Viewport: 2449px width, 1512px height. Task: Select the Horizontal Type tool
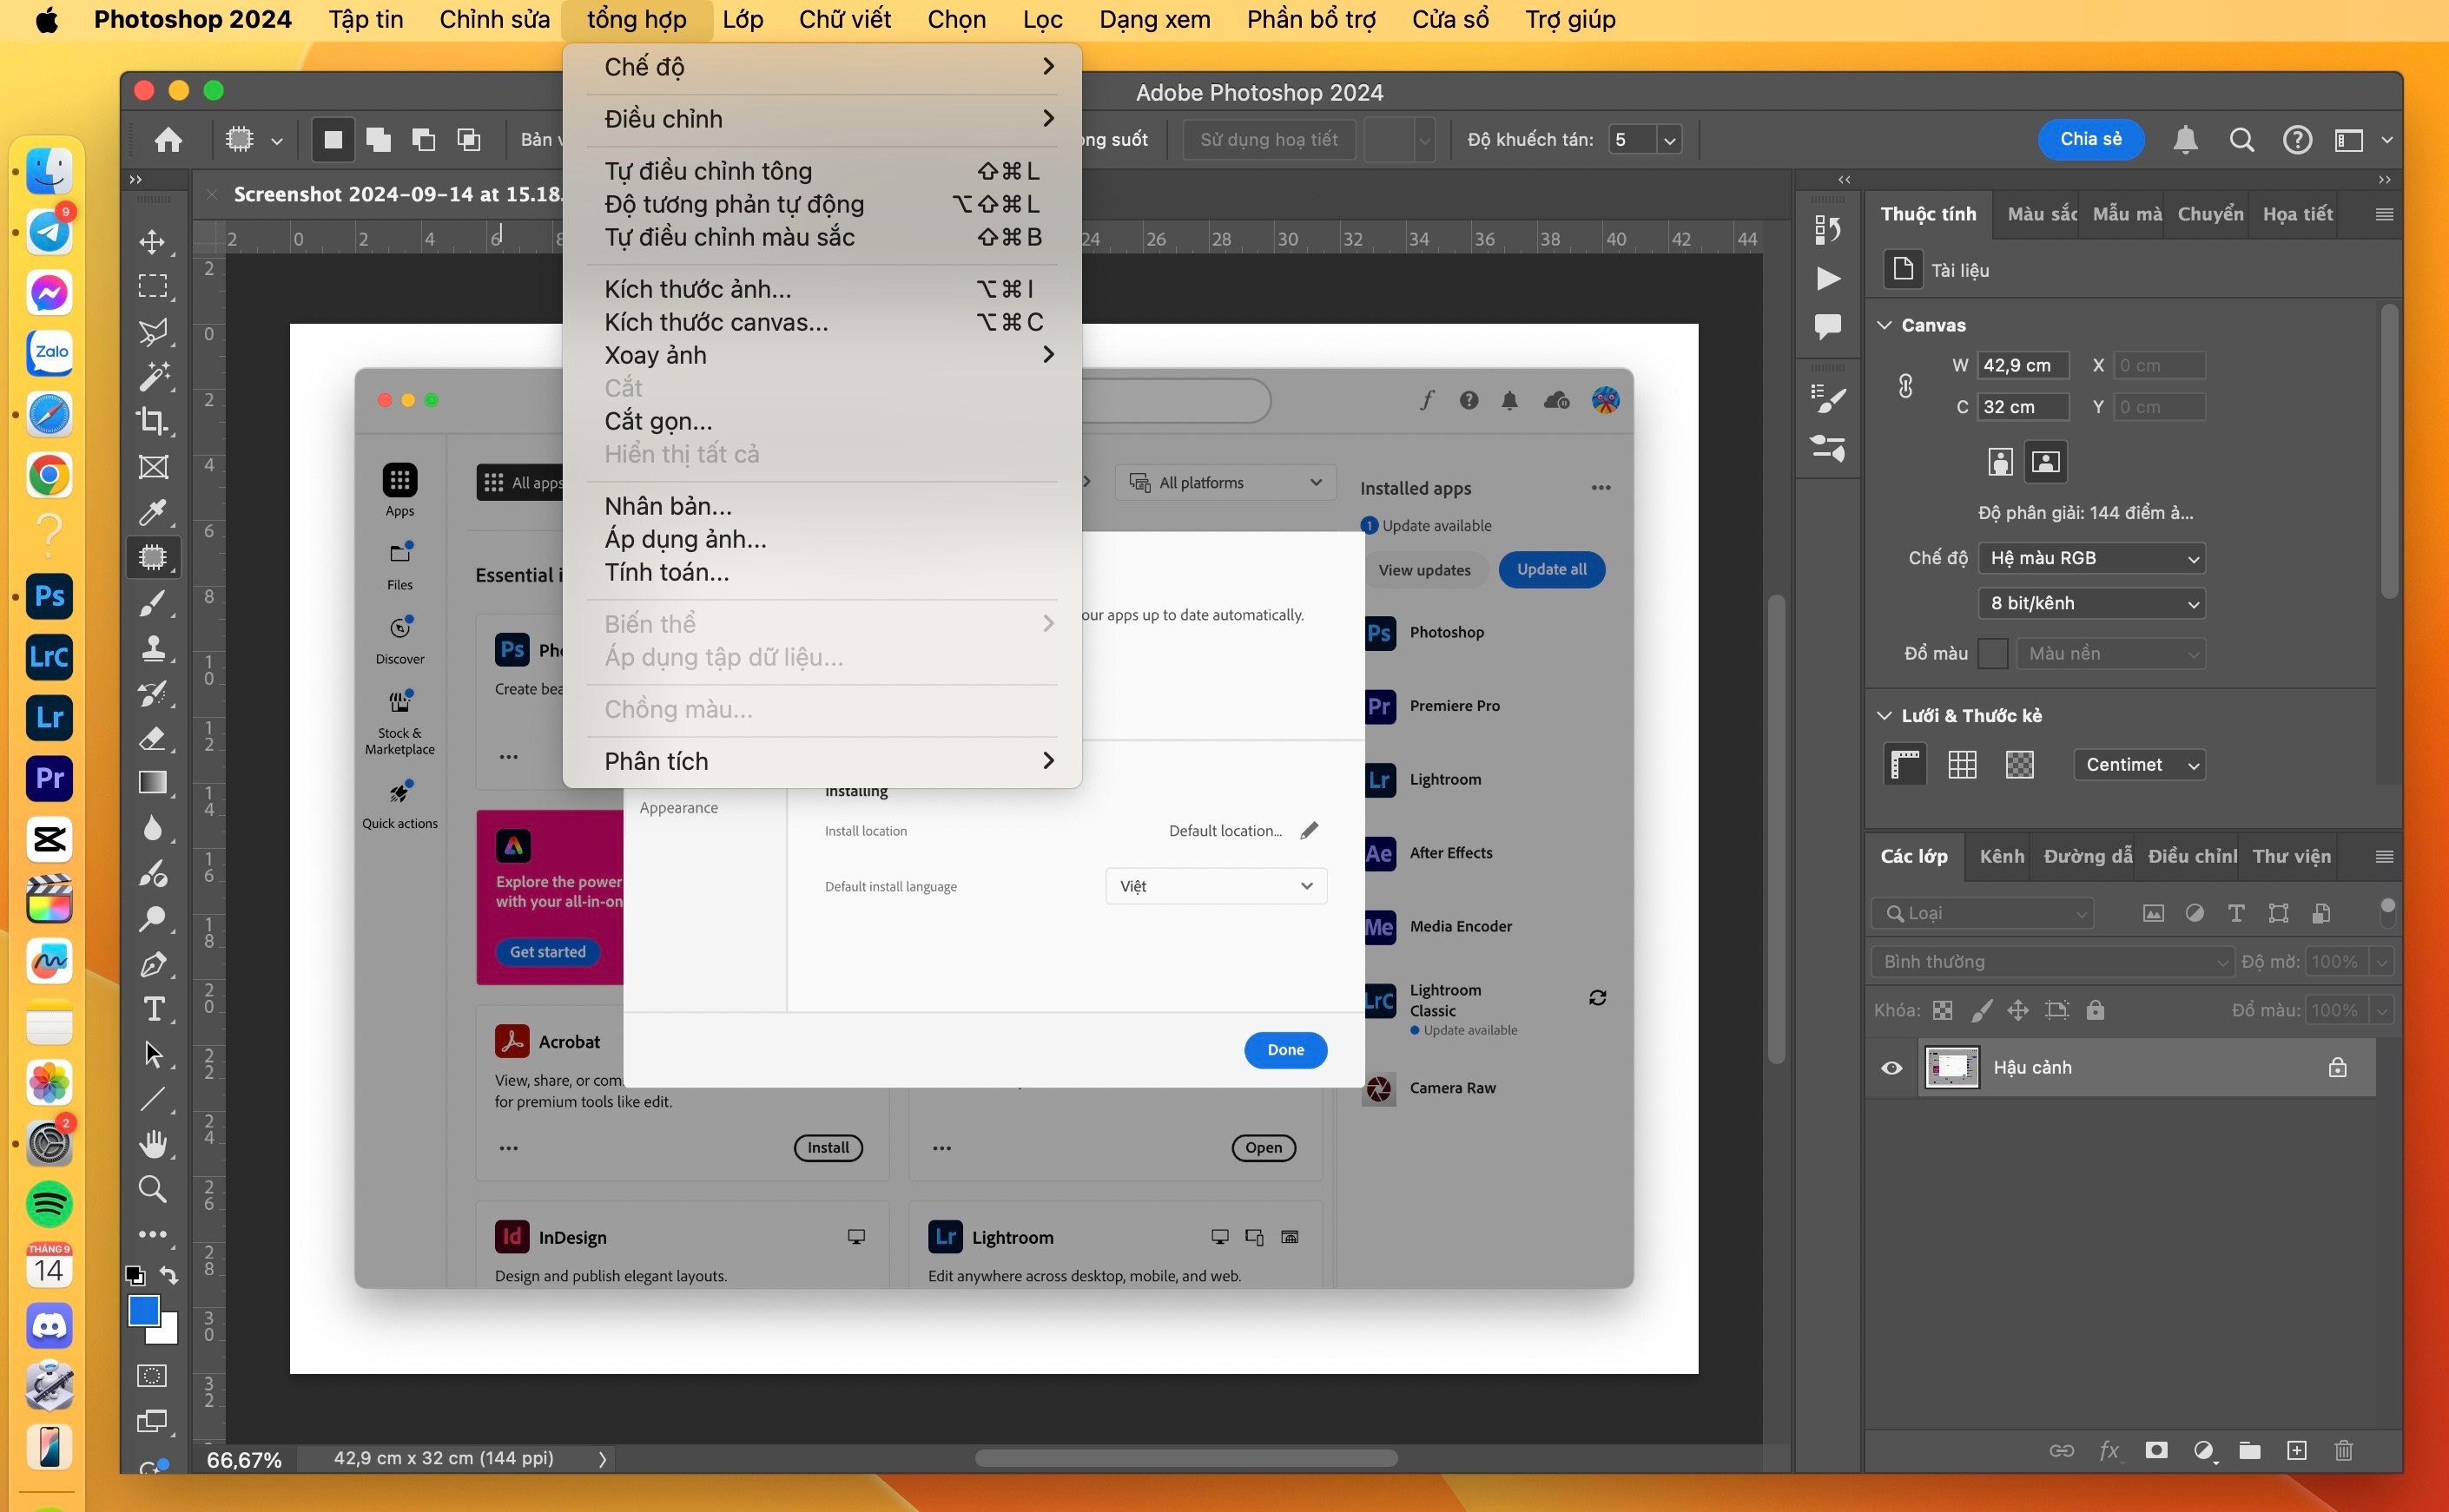pos(153,1009)
